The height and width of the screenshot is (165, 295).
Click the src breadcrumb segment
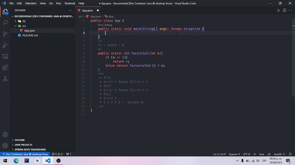pyautogui.click(x=80, y=16)
